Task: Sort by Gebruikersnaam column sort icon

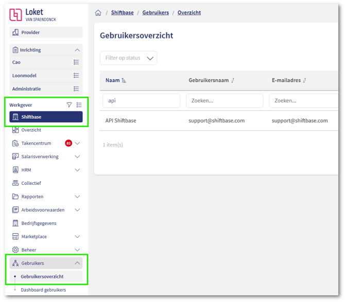Action: tap(233, 81)
